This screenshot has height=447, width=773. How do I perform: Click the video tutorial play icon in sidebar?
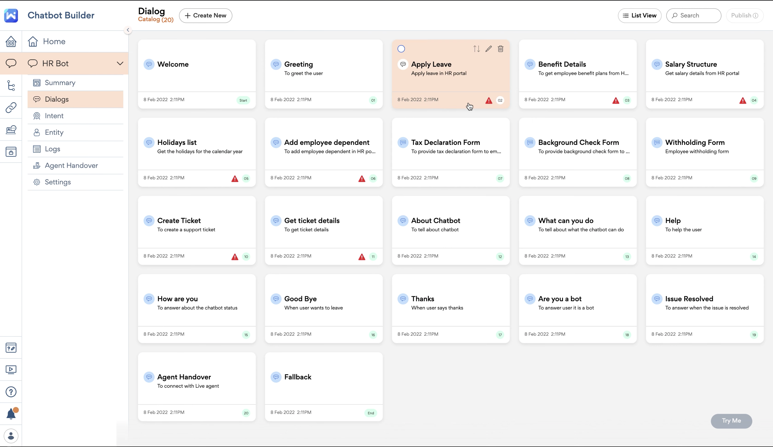(11, 369)
